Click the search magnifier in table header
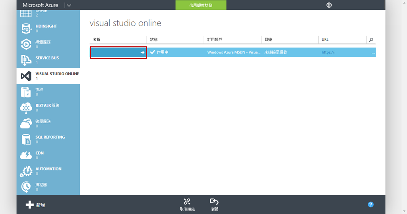Screen dimensions: 407x214 [371, 40]
